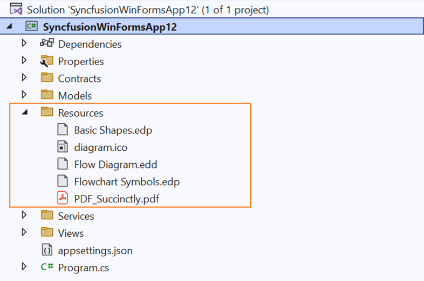The image size is (424, 281).
Task: Click the red PDF file icon
Action: [63, 198]
